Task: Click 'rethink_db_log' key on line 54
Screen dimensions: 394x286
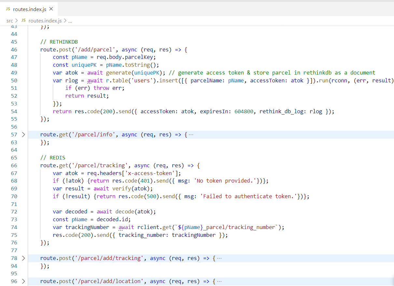Action: [281, 111]
